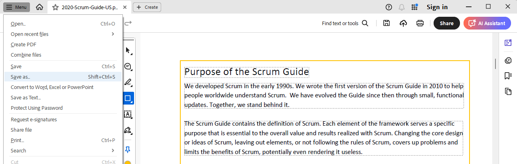Viewport: 517px width, 164px height.
Task: Open the sign with pen tool
Action: click(128, 130)
